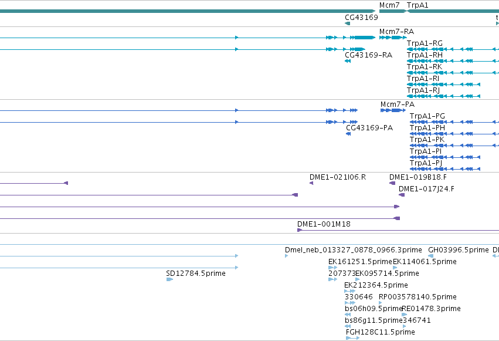Select the Mcm7 gene label
This screenshot has width=499, height=341.
click(389, 5)
